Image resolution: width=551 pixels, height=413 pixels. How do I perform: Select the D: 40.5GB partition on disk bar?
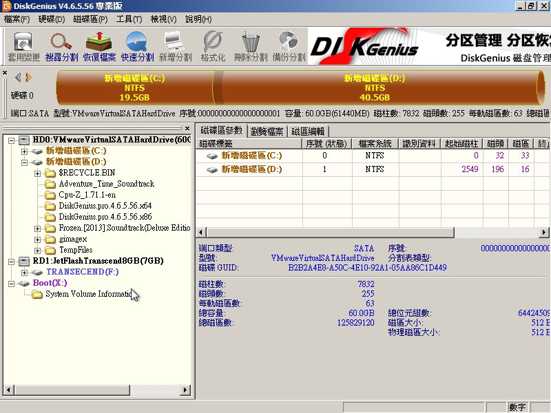pyautogui.click(x=375, y=88)
